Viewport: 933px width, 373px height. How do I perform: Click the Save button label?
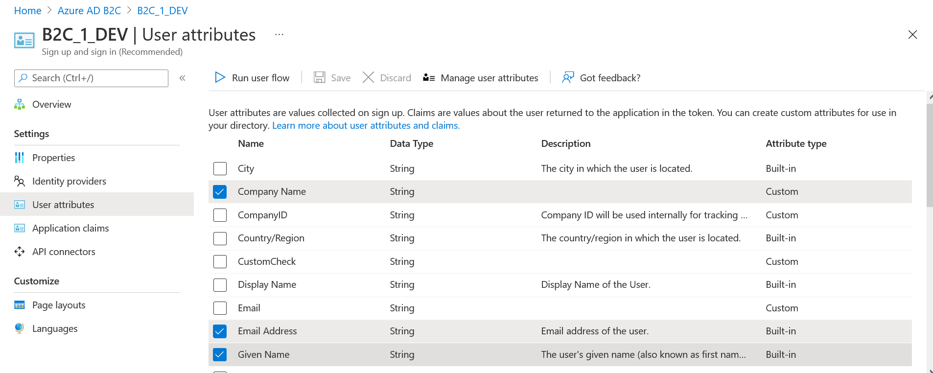pos(341,78)
